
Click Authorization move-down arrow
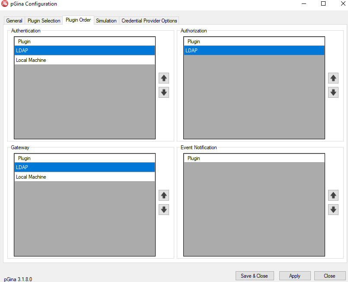[333, 93]
